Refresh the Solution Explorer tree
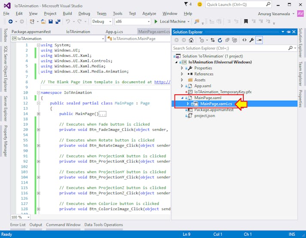Image resolution: width=306 pixels, height=238 pixels. tap(220, 40)
